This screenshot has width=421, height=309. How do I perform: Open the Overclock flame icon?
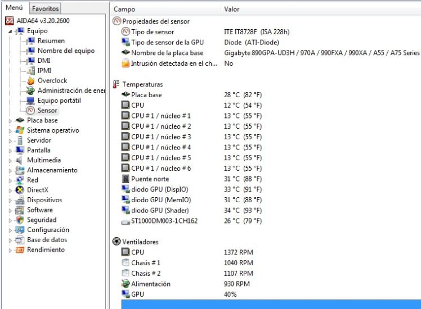click(x=31, y=80)
